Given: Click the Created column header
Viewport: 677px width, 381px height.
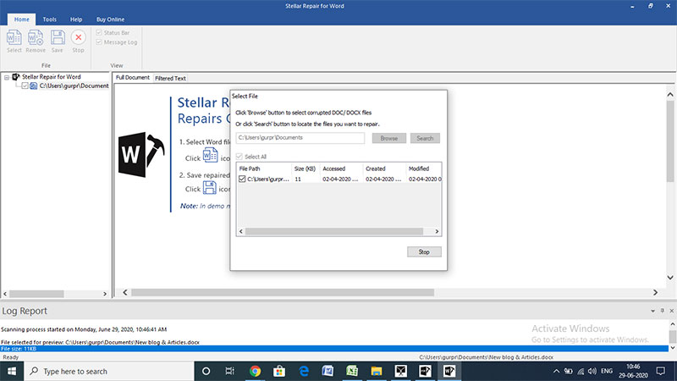Looking at the screenshot, I should coord(384,168).
